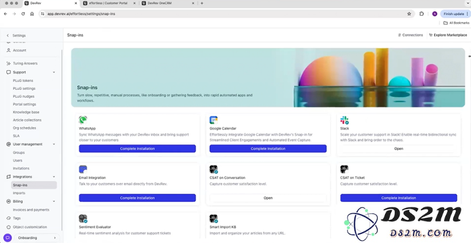Open the Slack snap-in

click(399, 149)
